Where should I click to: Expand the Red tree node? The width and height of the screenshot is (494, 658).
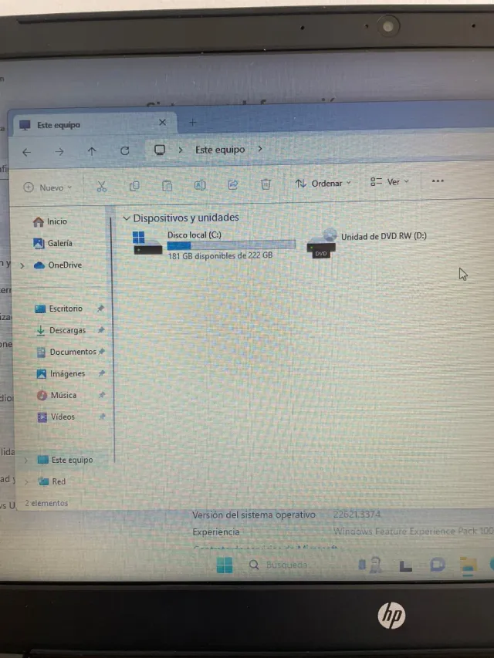coord(25,482)
